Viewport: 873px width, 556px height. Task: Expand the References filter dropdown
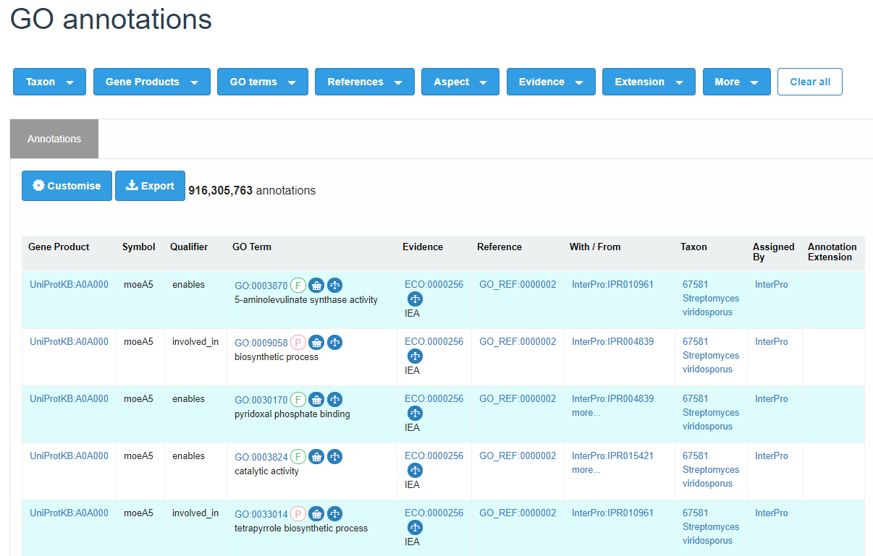(x=365, y=82)
